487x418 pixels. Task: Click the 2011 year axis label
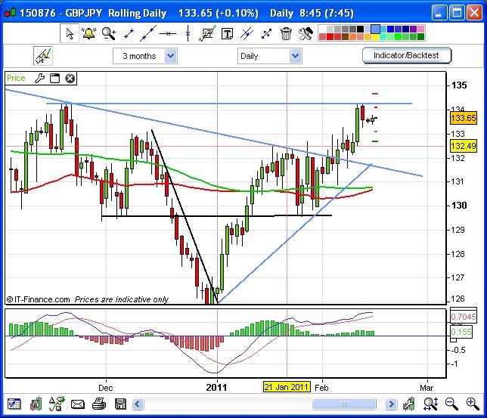click(x=216, y=388)
